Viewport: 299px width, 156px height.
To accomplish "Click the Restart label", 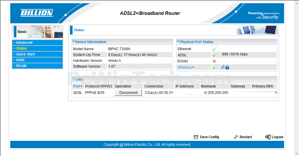I will click(x=246, y=137).
